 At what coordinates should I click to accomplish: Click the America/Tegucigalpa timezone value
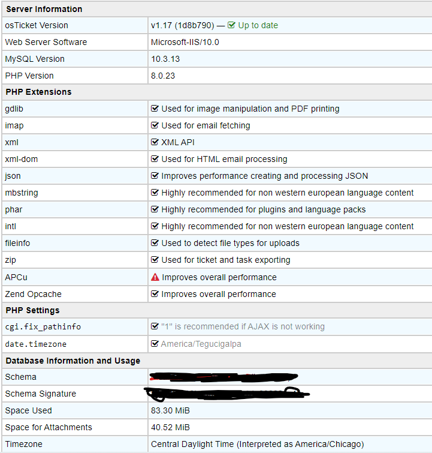pyautogui.click(x=201, y=344)
